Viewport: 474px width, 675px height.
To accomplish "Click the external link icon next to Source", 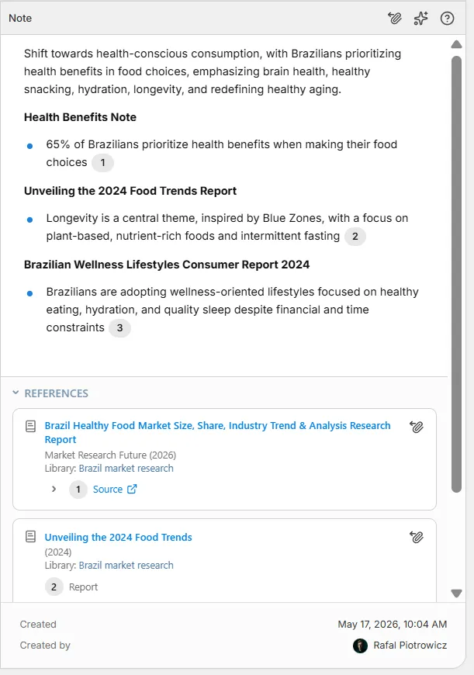I will click(x=132, y=489).
